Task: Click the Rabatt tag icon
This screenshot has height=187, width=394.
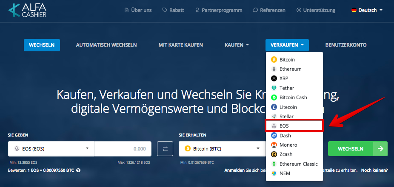Action: pyautogui.click(x=165, y=10)
